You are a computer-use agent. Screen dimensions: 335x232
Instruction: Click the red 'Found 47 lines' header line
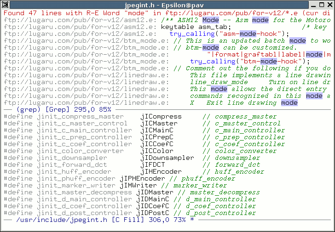[x=167, y=13]
